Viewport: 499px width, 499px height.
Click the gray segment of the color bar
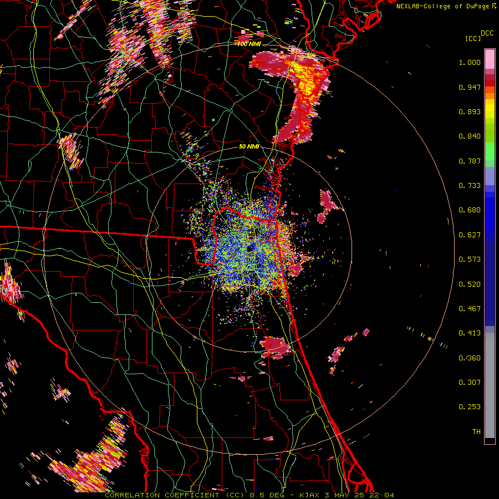pyautogui.click(x=490, y=385)
